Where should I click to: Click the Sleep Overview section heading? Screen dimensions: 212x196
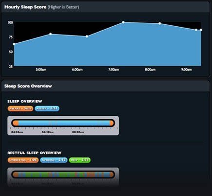(x=25, y=101)
